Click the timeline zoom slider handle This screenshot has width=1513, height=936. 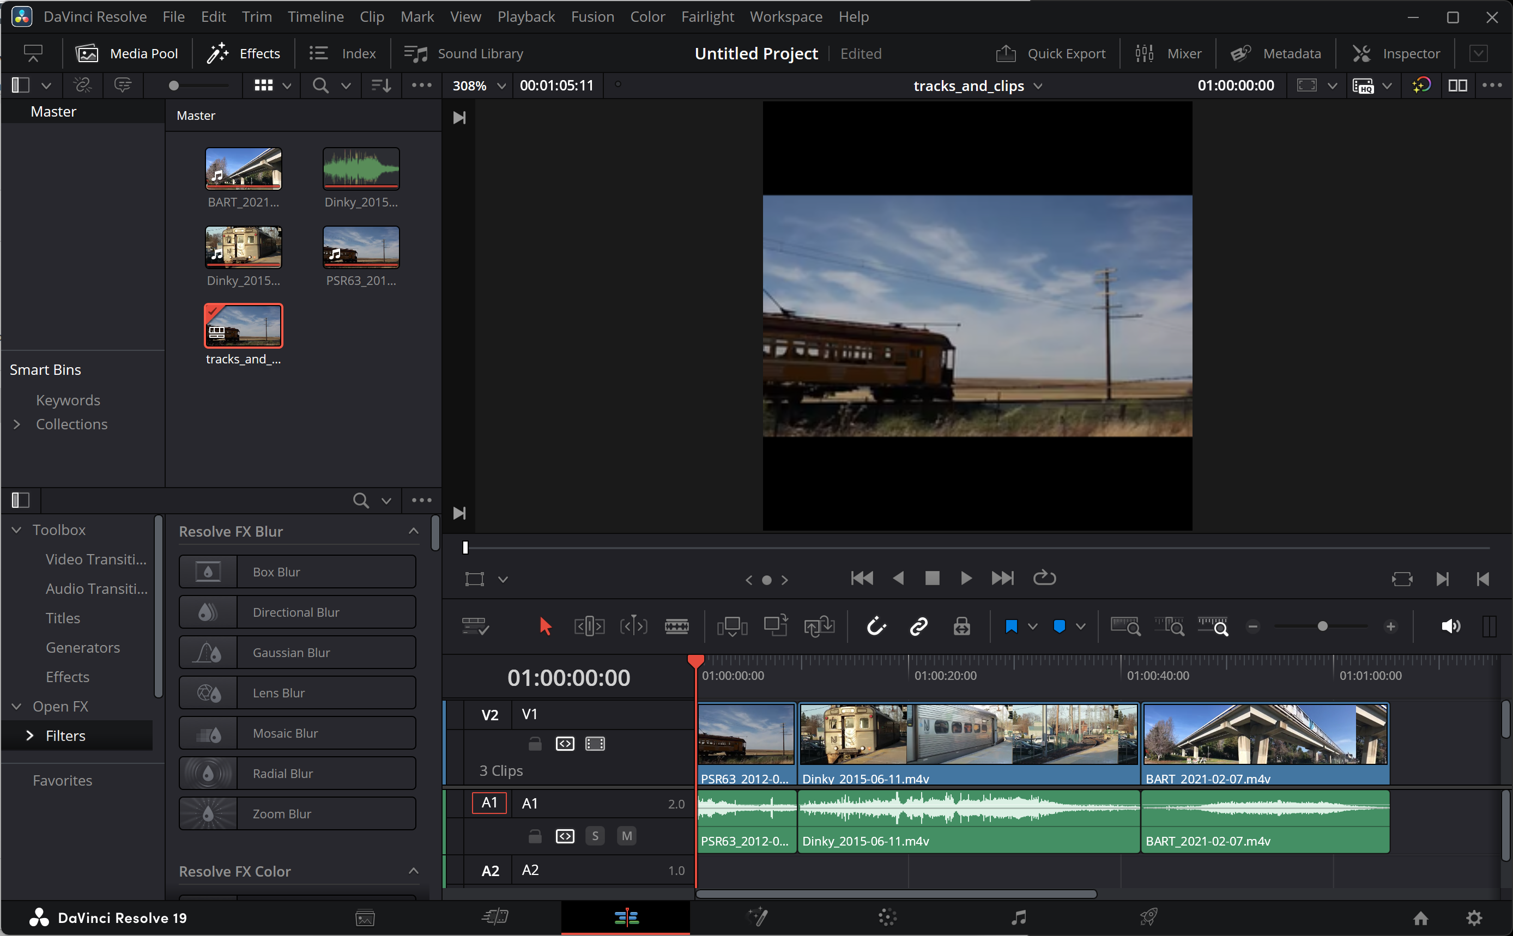coord(1322,627)
